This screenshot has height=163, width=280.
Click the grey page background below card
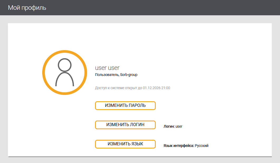(x=140, y=160)
